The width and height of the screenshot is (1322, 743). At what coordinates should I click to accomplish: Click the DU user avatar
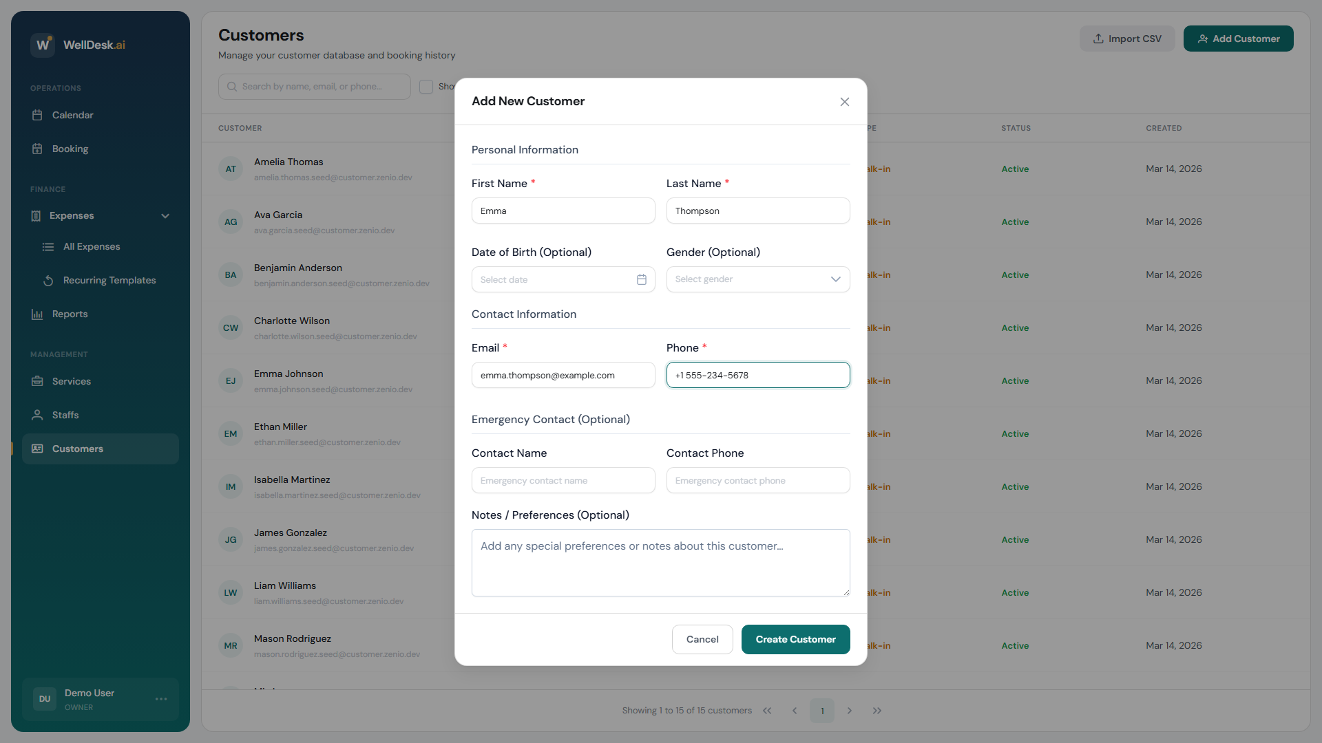tap(45, 699)
